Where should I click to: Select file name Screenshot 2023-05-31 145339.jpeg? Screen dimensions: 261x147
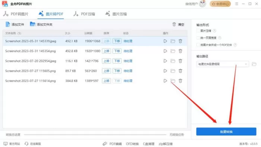point(31,41)
